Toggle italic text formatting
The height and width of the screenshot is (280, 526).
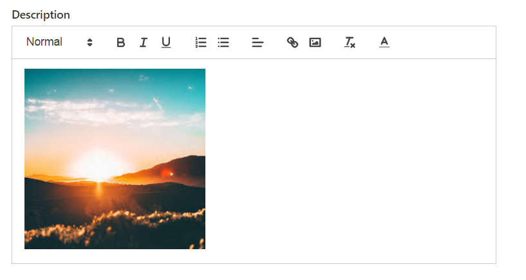coord(143,42)
